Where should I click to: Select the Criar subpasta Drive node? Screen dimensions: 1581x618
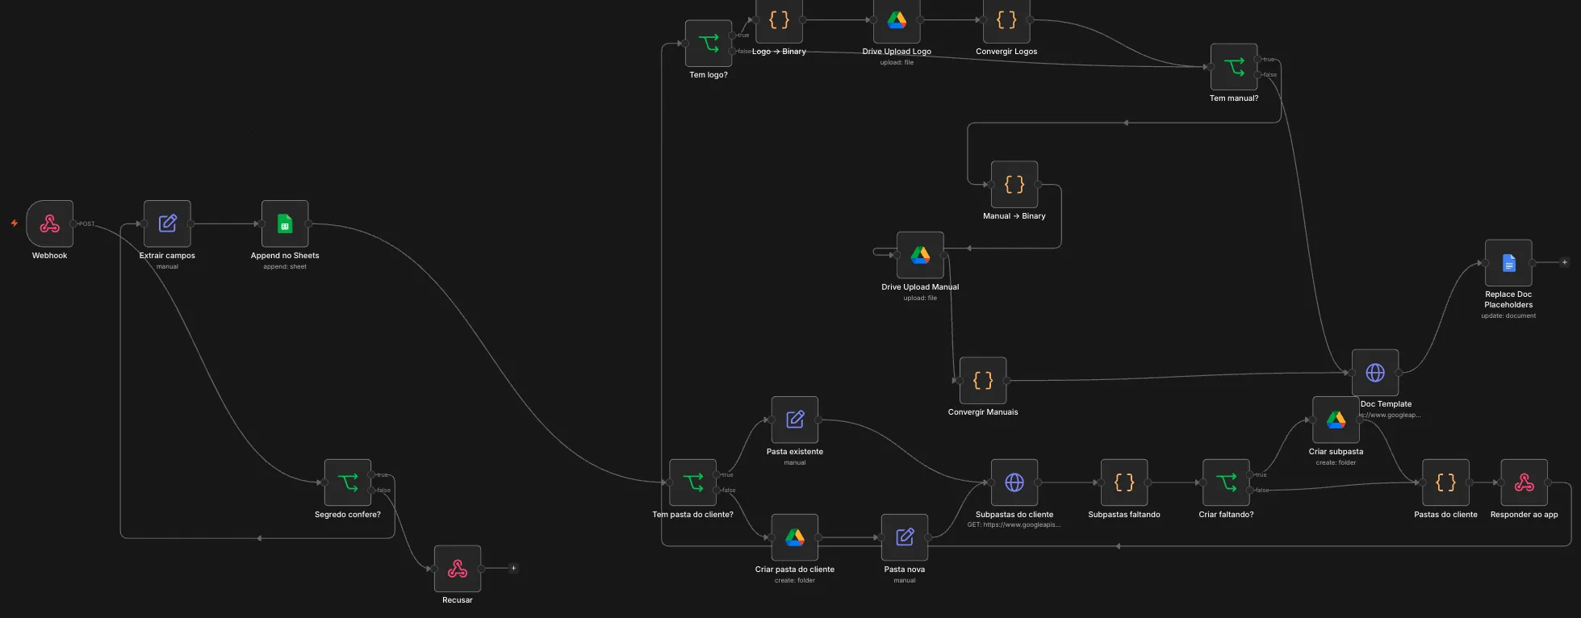(x=1336, y=420)
